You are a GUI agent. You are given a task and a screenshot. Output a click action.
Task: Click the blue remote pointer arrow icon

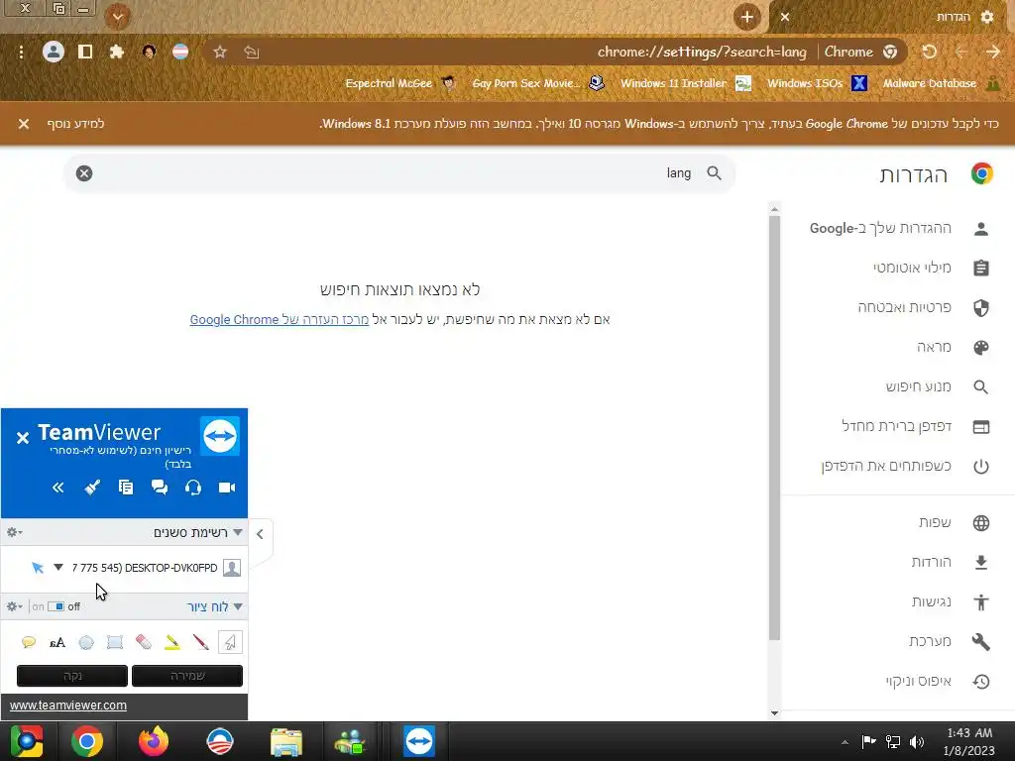[38, 568]
